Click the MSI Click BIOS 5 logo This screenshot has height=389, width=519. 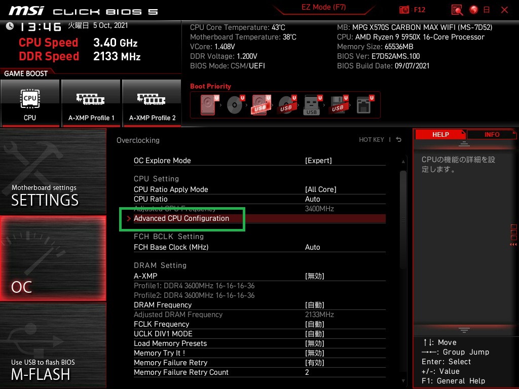(83, 11)
